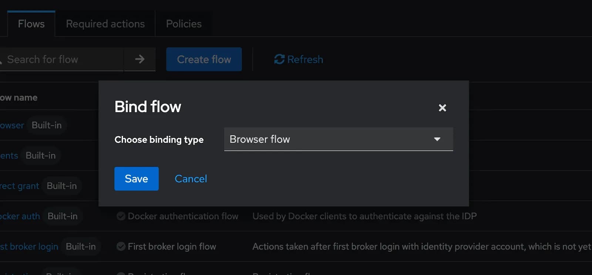Click the Create flow button
Image resolution: width=592 pixels, height=275 pixels.
(x=204, y=59)
